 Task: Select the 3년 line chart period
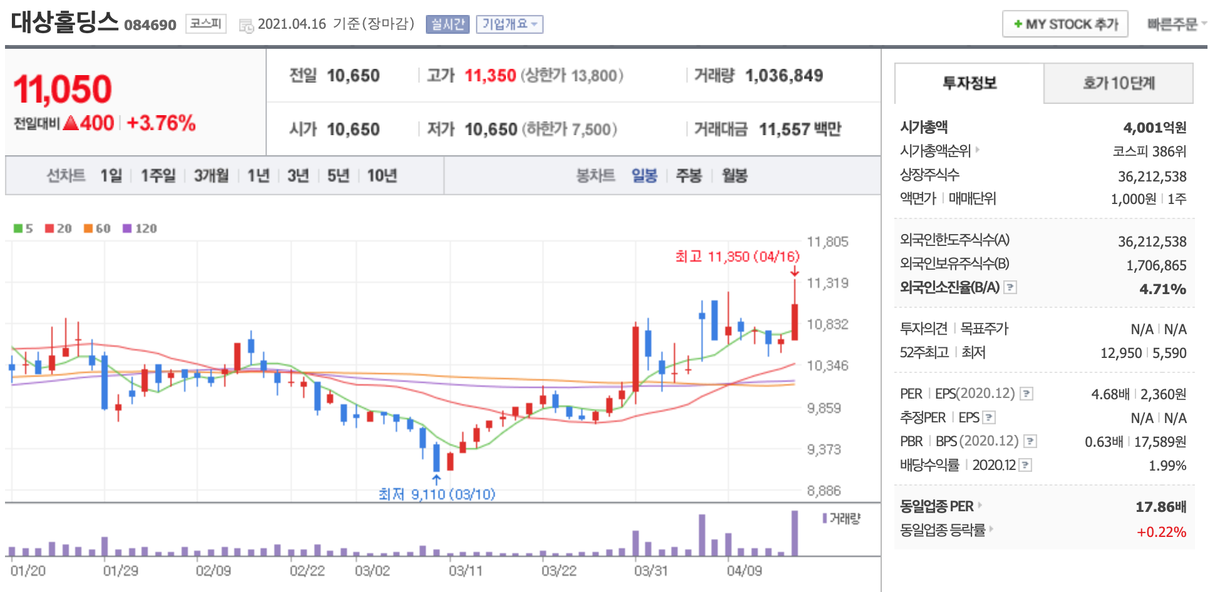coord(298,175)
